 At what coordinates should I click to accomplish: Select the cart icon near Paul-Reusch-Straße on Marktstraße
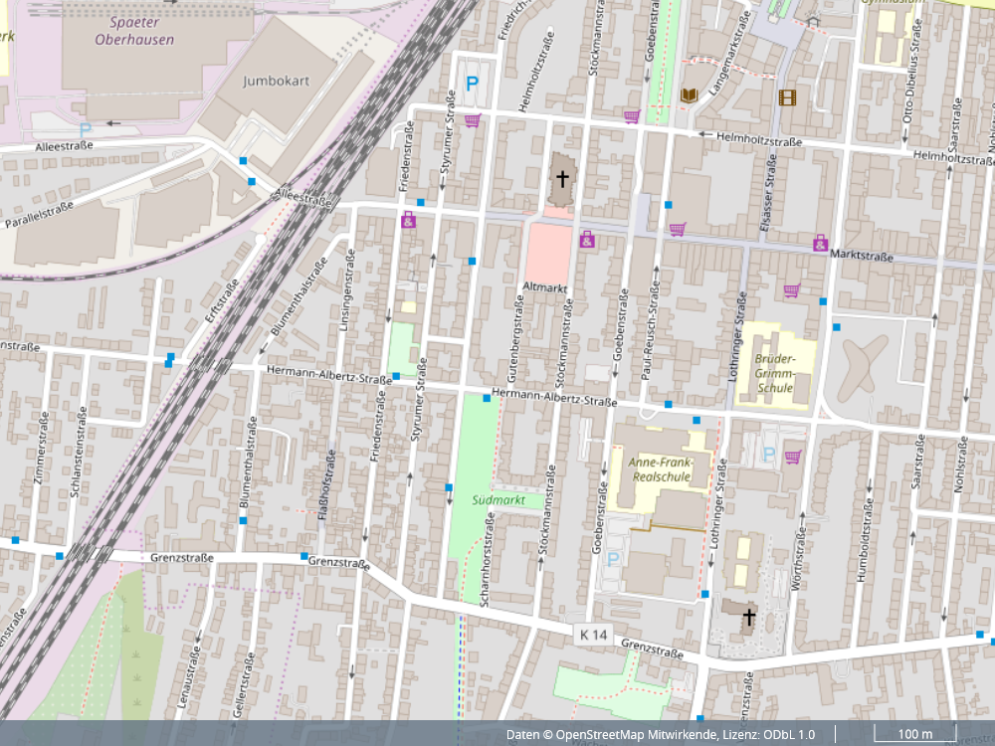point(678,229)
